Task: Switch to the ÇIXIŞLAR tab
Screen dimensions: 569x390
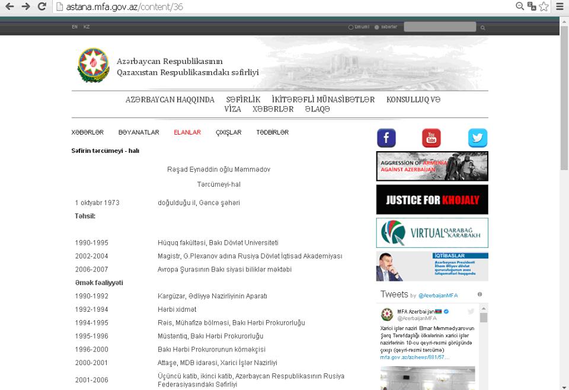Action: coord(228,133)
